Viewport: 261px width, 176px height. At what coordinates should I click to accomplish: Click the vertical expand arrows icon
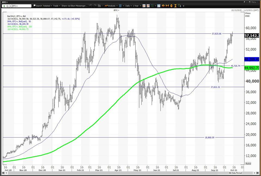click(x=171, y=6)
